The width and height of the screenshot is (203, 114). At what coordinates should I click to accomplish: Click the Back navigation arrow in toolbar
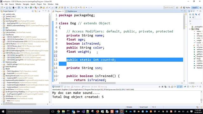point(84,8)
